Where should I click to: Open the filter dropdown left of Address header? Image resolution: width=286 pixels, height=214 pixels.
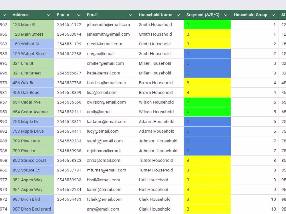coord(5,15)
